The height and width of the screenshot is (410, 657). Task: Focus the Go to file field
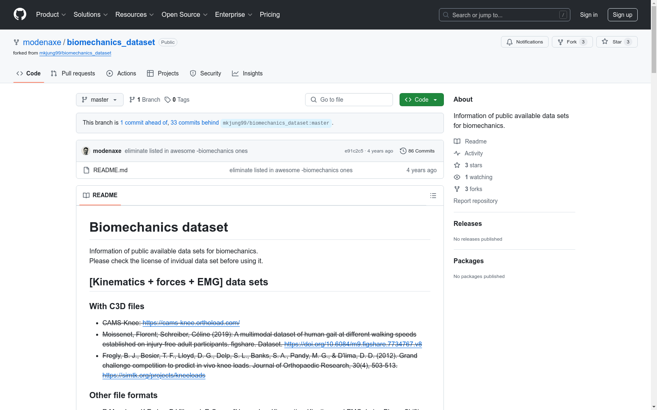(x=349, y=100)
